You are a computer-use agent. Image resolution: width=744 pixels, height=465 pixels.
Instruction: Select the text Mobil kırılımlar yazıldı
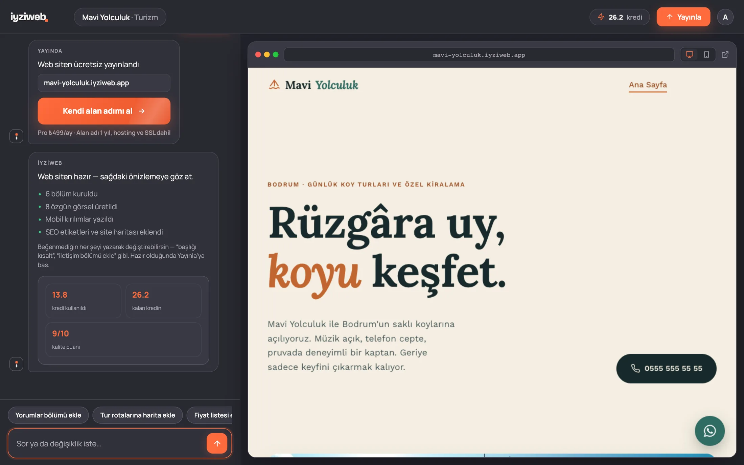click(x=79, y=219)
